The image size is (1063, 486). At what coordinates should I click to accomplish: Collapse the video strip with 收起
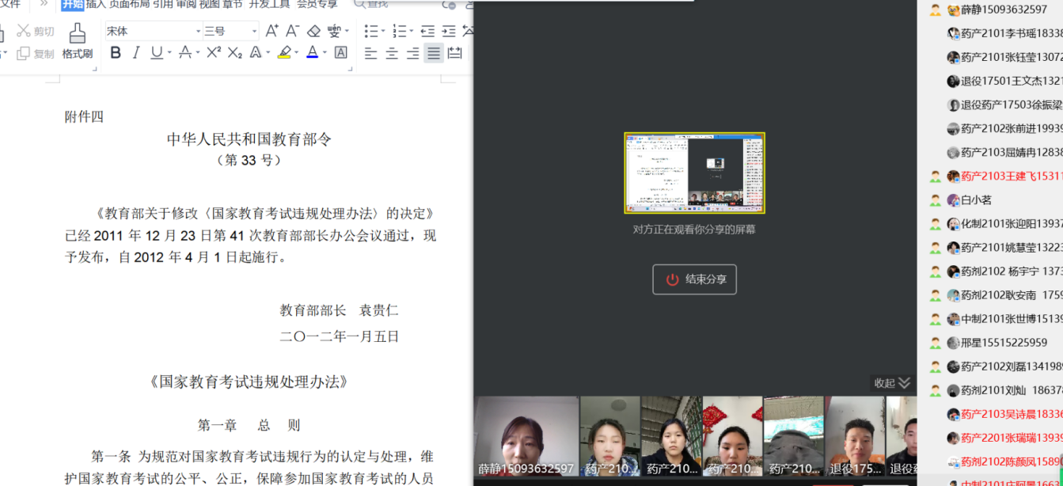(x=892, y=383)
